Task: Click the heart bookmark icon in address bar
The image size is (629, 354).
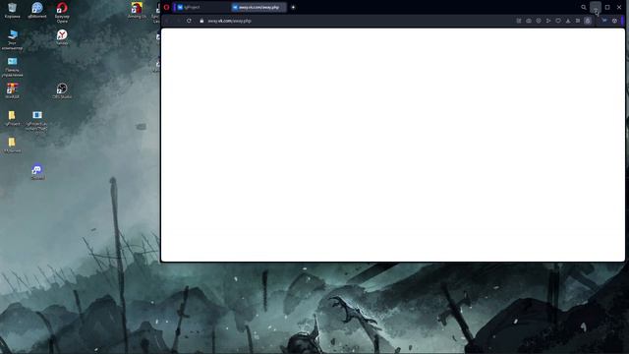Action: [558, 21]
